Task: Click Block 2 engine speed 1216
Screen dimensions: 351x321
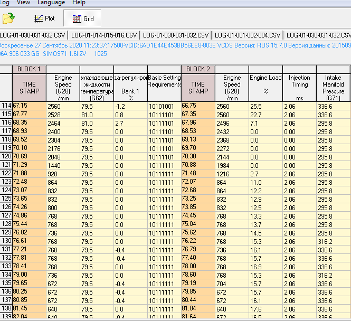Action: click(x=232, y=174)
